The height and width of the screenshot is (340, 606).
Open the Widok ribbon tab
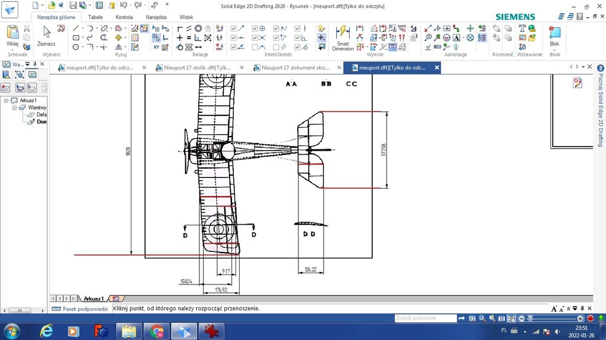click(x=186, y=17)
